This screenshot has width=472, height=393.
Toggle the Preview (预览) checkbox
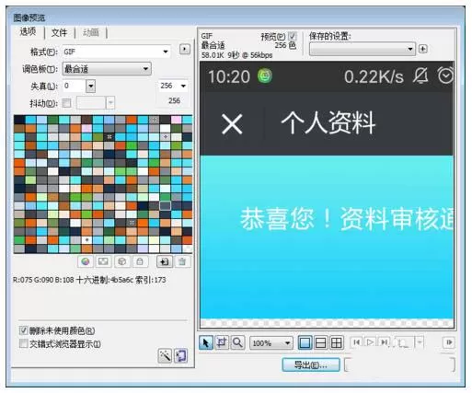click(x=293, y=36)
